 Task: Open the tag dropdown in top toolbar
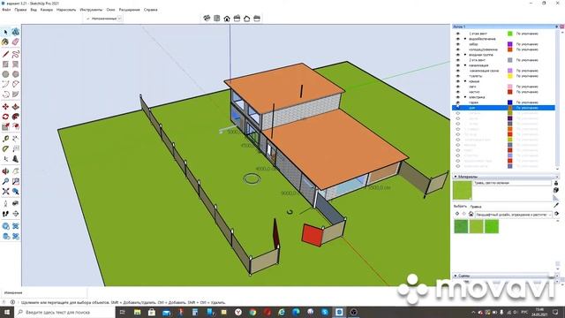click(120, 19)
